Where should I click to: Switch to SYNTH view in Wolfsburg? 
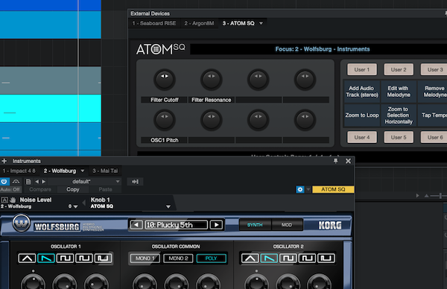point(255,225)
